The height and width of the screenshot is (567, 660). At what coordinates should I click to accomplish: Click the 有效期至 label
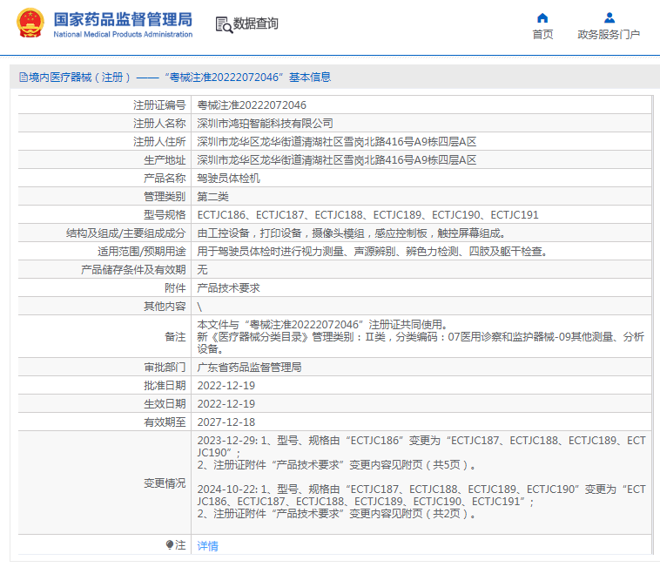(165, 422)
